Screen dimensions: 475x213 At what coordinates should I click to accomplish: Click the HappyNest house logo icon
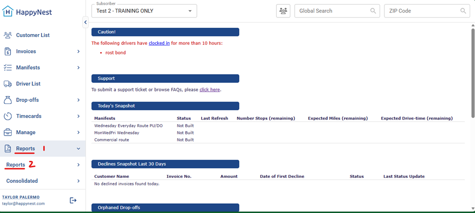(x=8, y=11)
